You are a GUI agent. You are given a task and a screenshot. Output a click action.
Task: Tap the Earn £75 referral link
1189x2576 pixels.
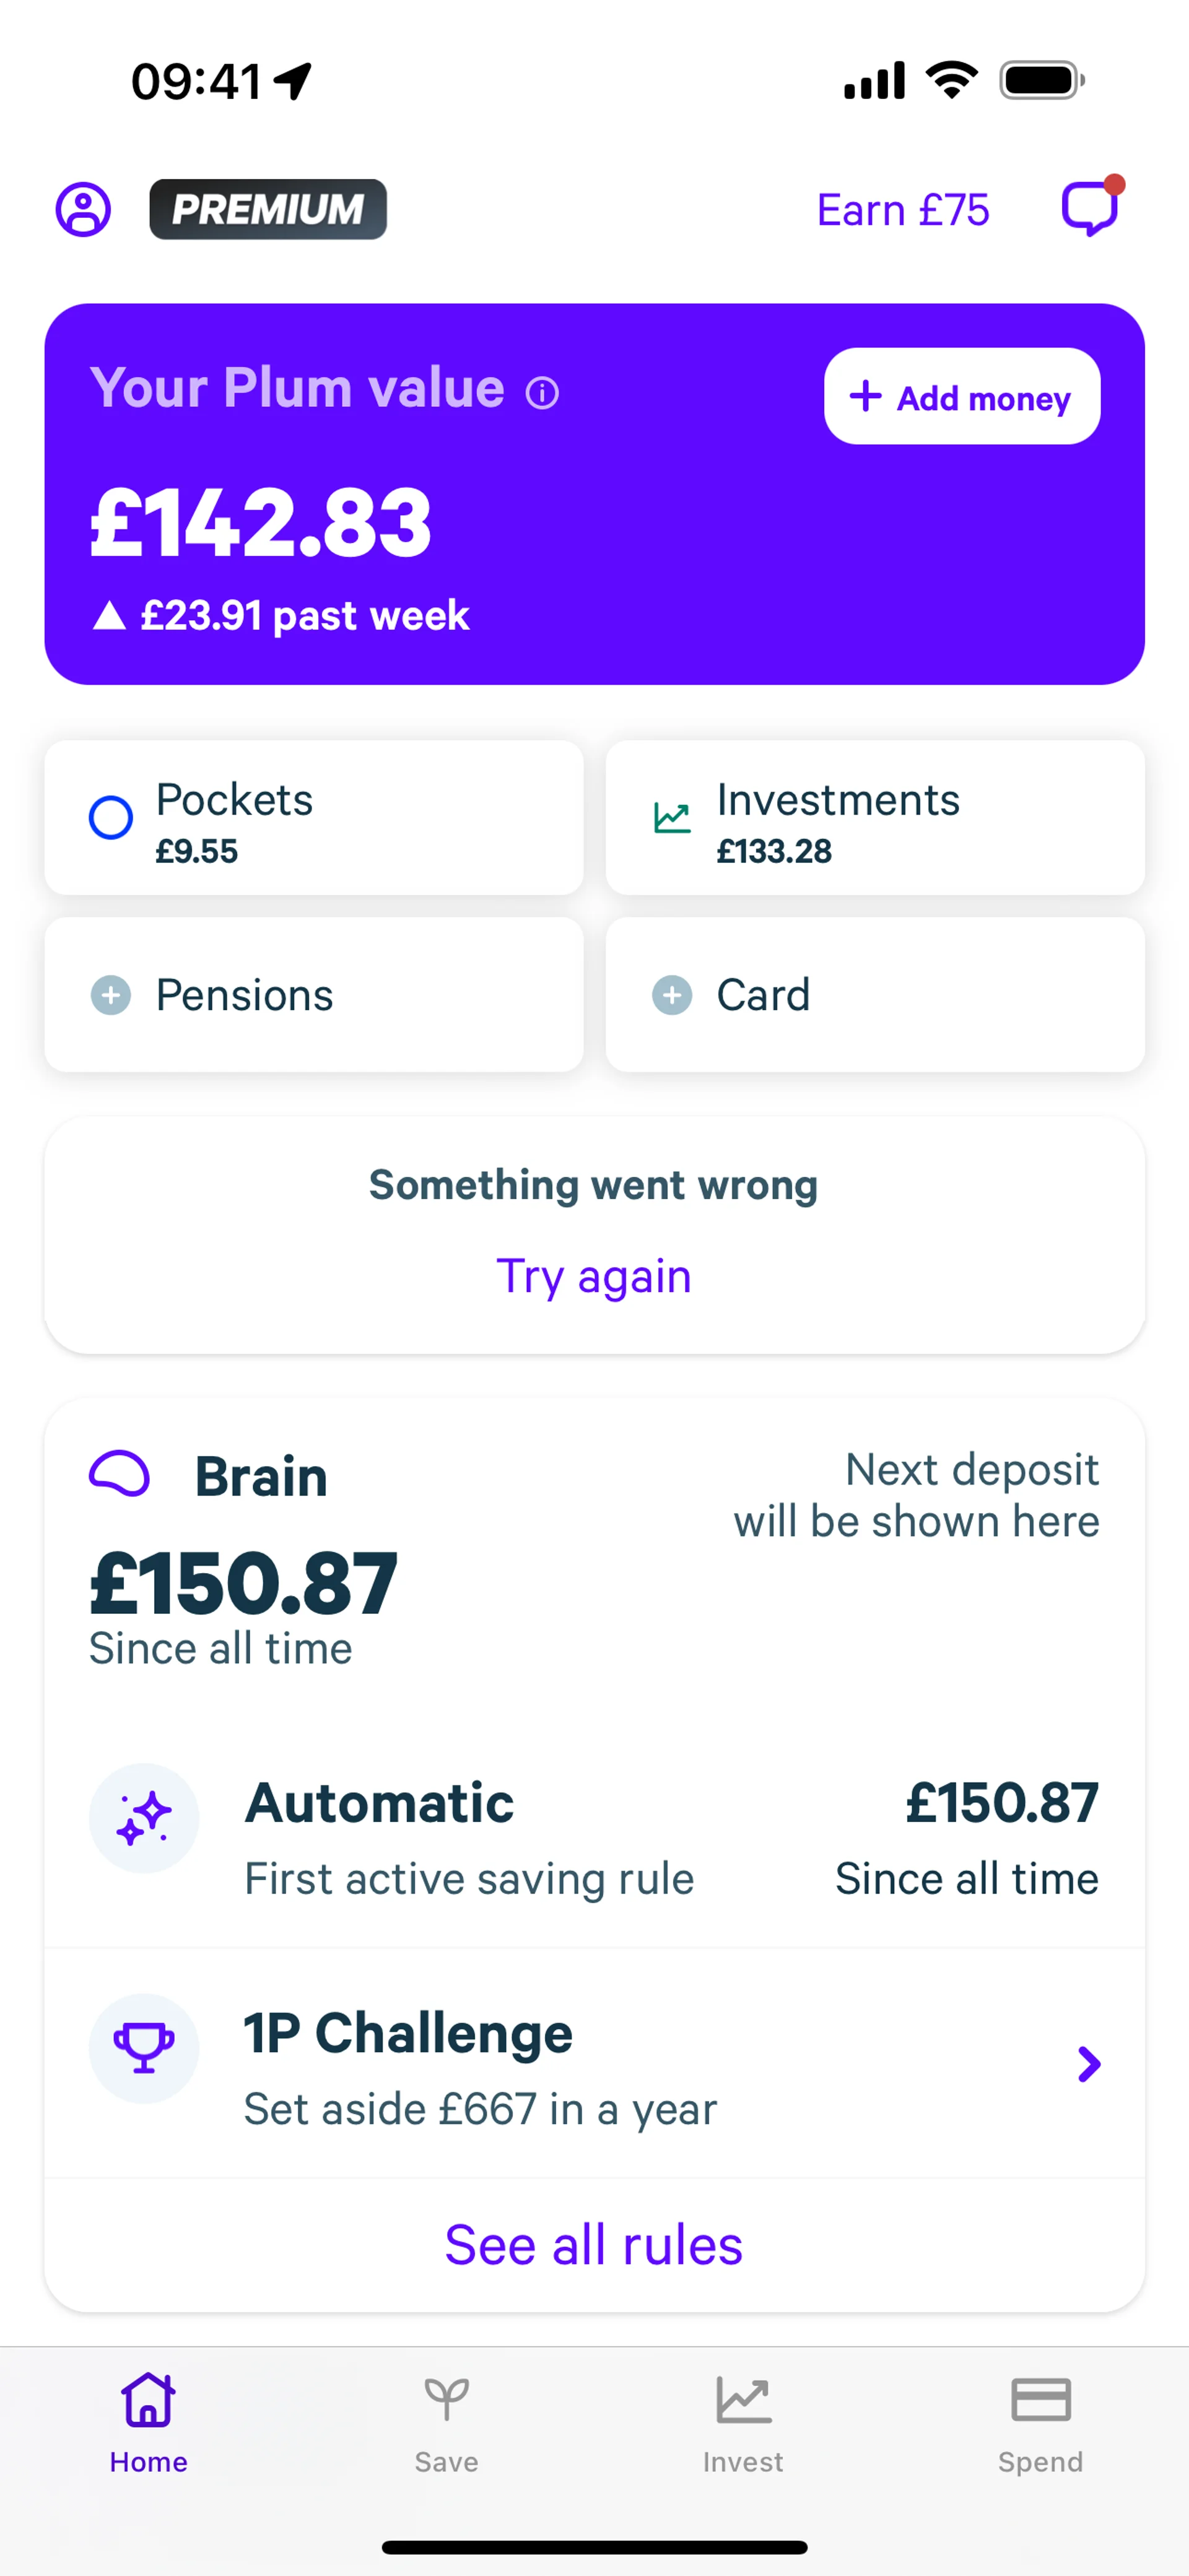click(x=903, y=210)
